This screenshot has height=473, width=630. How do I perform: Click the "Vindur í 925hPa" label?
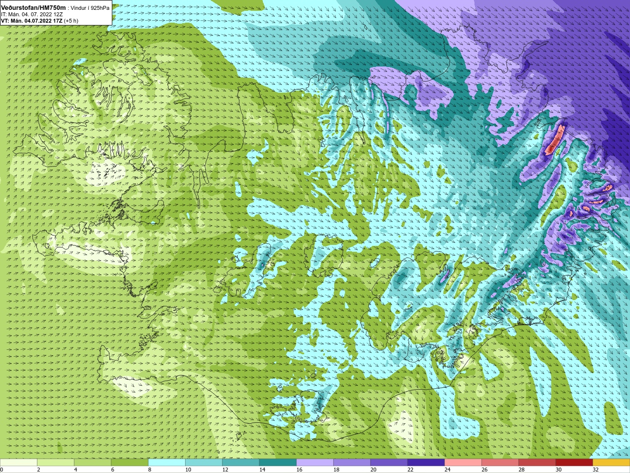90,8
